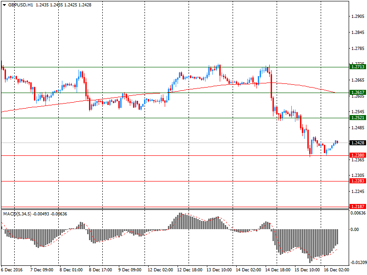Click the 12 Dec 02:00 time label
The width and height of the screenshot is (367, 275).
tap(160, 270)
